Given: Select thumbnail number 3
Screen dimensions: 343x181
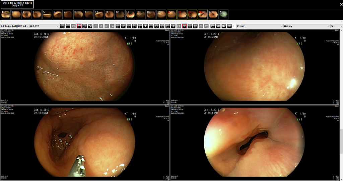Looking at the screenshot, I should point(26,14).
